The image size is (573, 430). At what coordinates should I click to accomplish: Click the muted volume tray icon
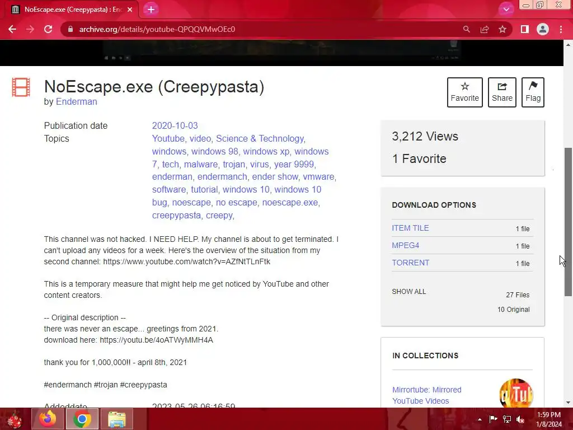pos(520,419)
